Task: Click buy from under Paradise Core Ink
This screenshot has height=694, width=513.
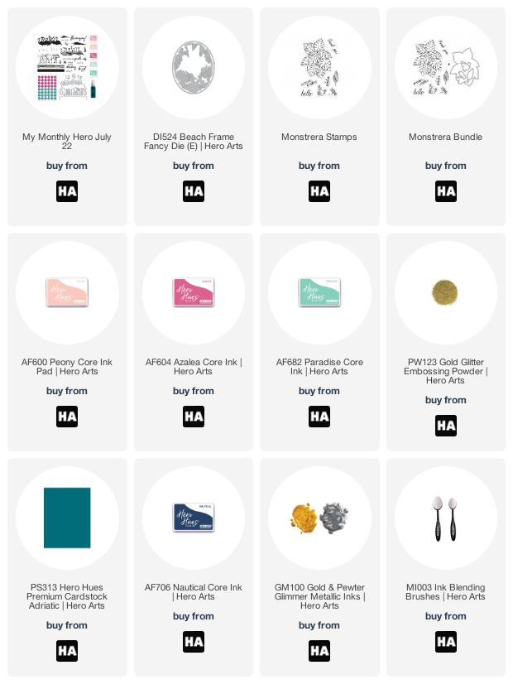Action: pyautogui.click(x=319, y=391)
